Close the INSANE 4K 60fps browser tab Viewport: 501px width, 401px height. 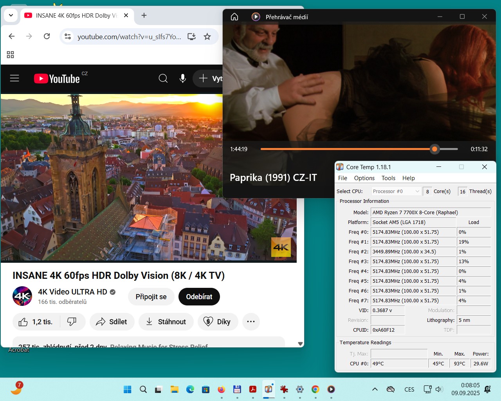126,15
